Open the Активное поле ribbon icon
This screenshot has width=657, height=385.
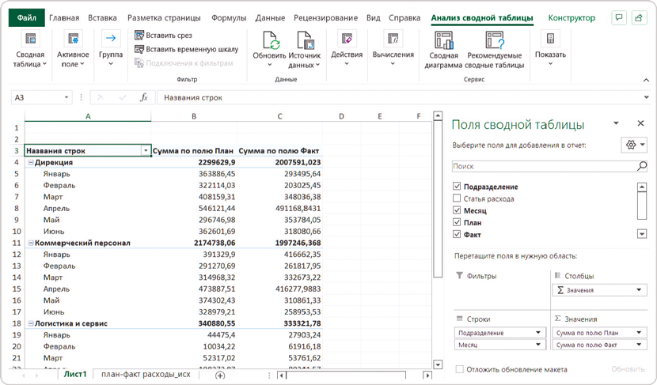click(x=74, y=40)
